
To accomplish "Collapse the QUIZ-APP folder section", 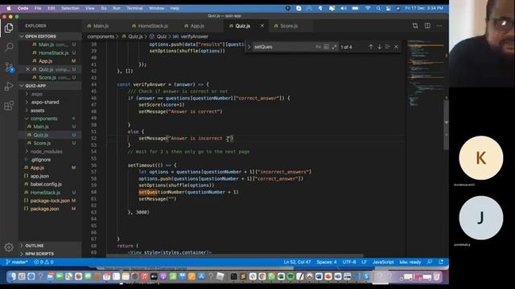I will [x=50, y=86].
